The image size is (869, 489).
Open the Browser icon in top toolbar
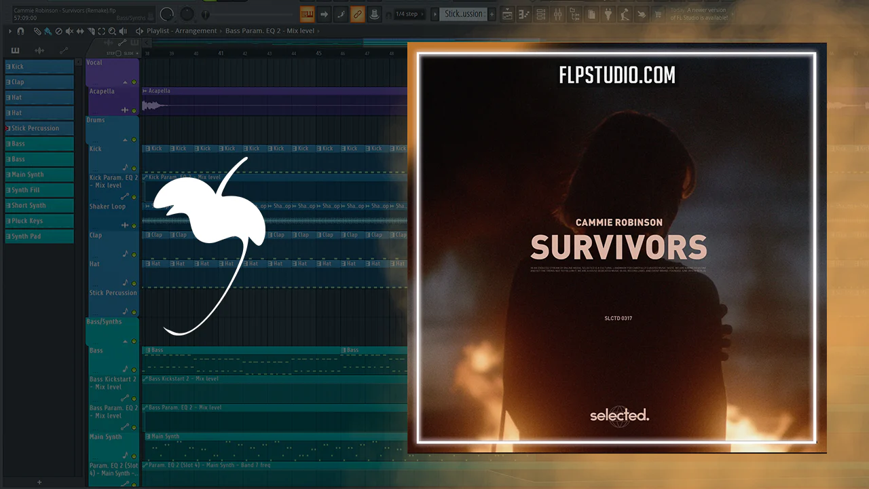coord(574,14)
